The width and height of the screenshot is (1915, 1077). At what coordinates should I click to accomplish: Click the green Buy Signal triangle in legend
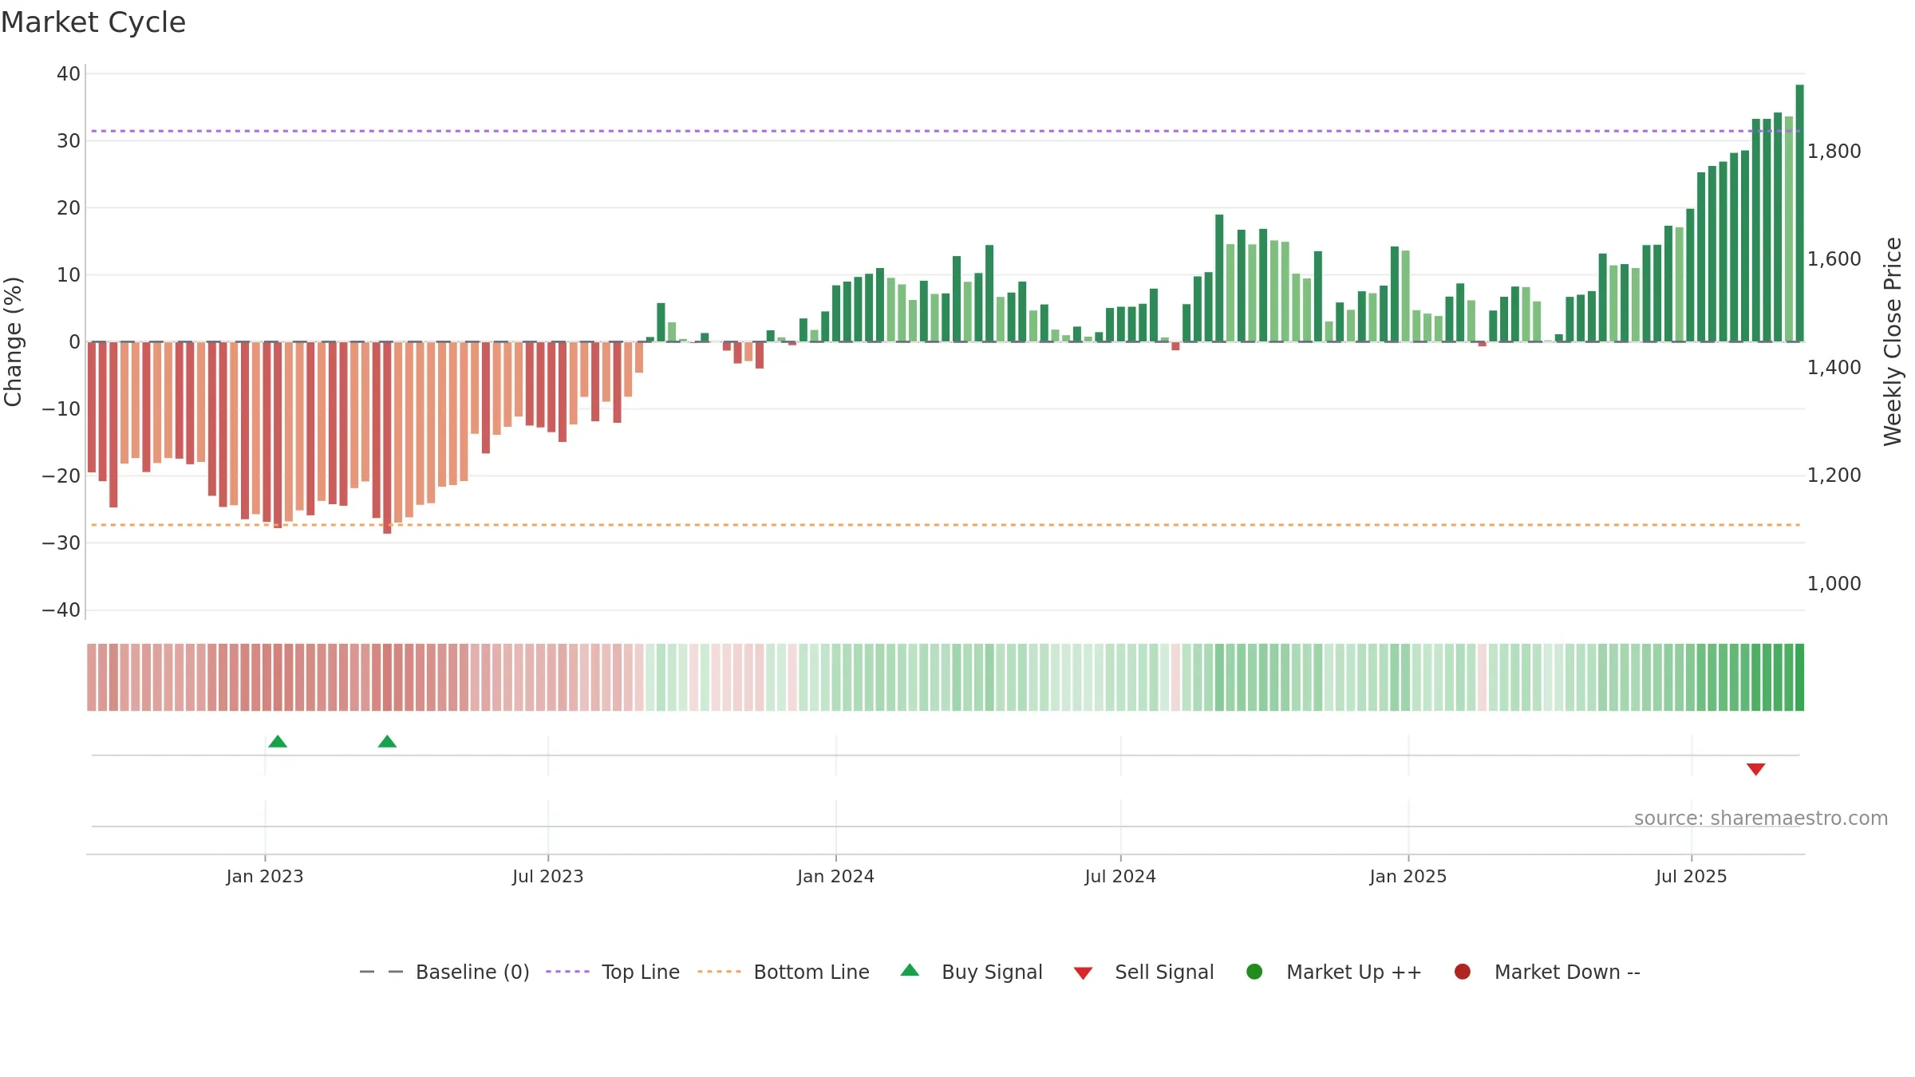(910, 970)
